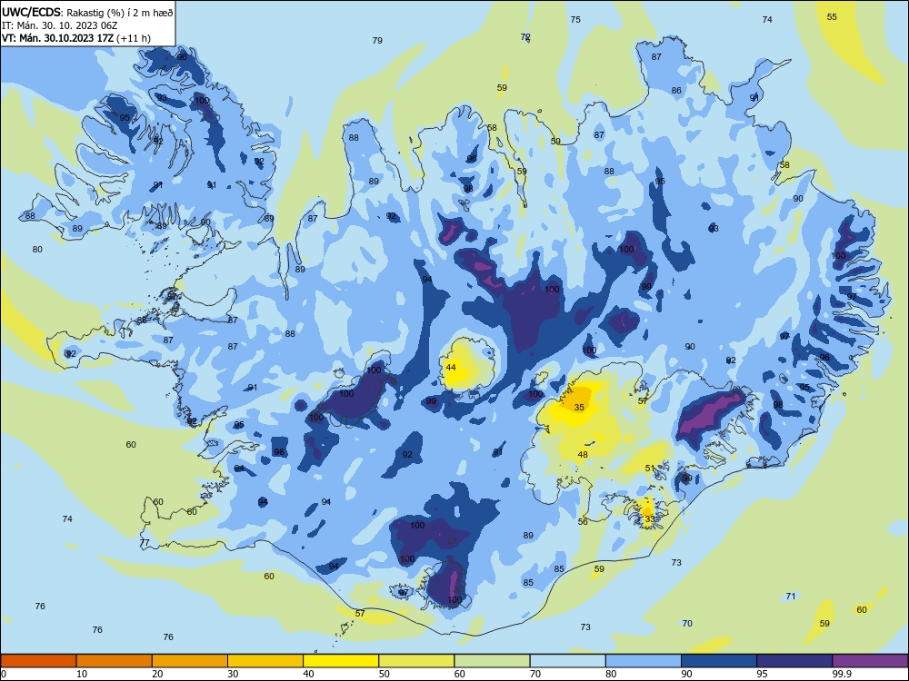The image size is (909, 681).
Task: Click the legend tick label '40'
Action: pos(308,674)
